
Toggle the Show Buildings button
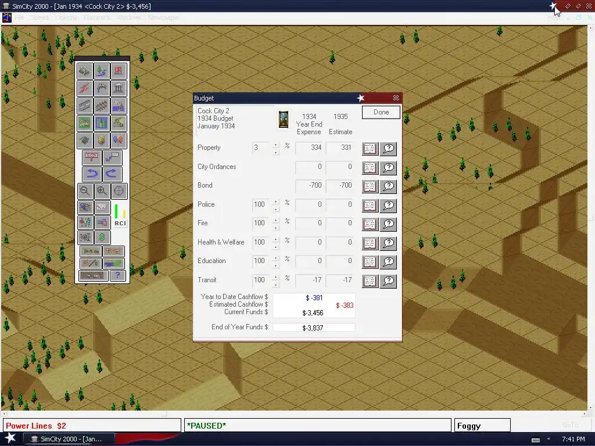[91, 251]
